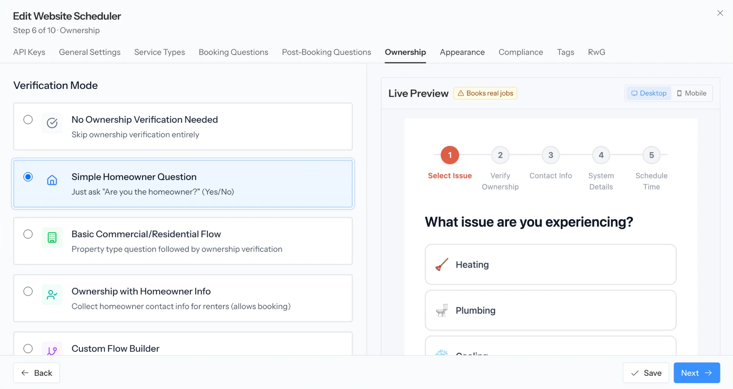Choose Basic Commercial/Residential Flow radio button

coord(28,234)
